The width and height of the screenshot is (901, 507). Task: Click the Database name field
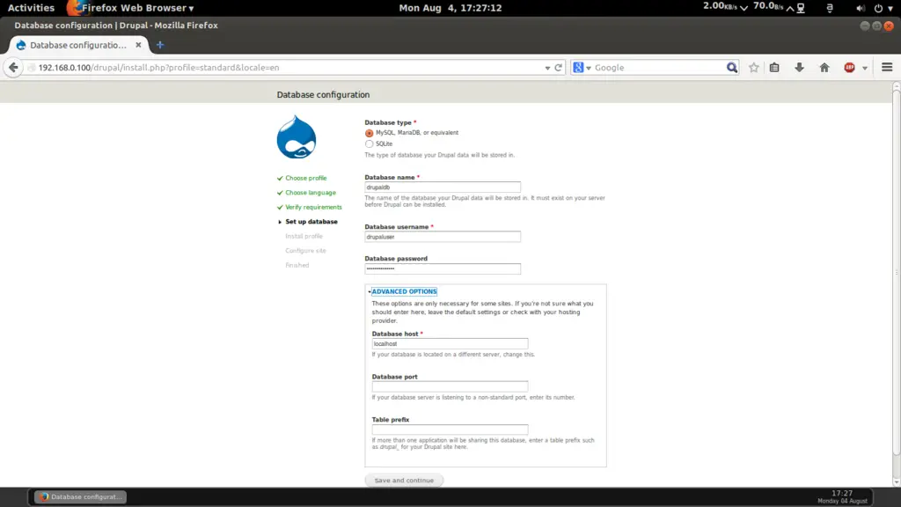[x=443, y=187]
